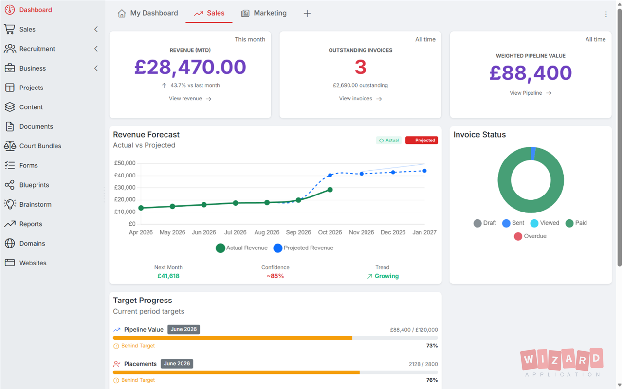Click the Placements orange progress bar
Image resolution: width=623 pixels, height=389 pixels.
click(236, 372)
